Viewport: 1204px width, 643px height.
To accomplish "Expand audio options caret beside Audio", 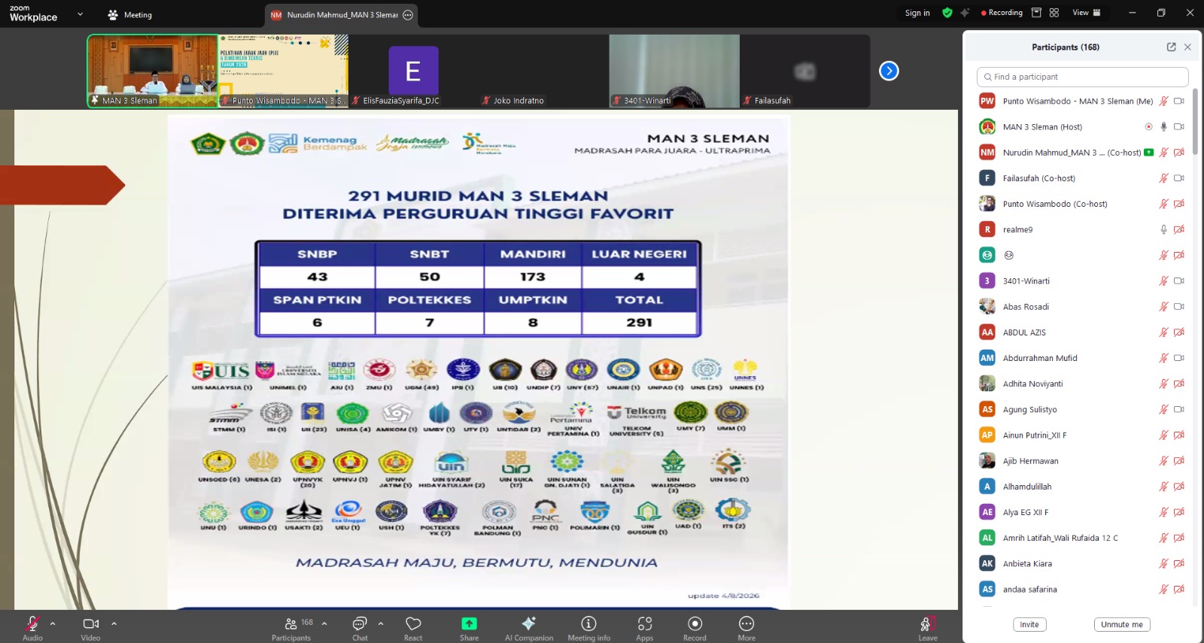I will [53, 623].
